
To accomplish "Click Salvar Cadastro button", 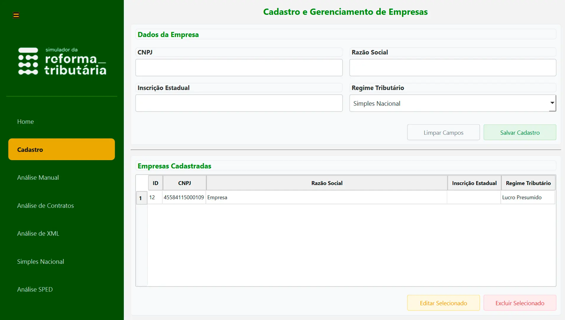I will pos(519,132).
